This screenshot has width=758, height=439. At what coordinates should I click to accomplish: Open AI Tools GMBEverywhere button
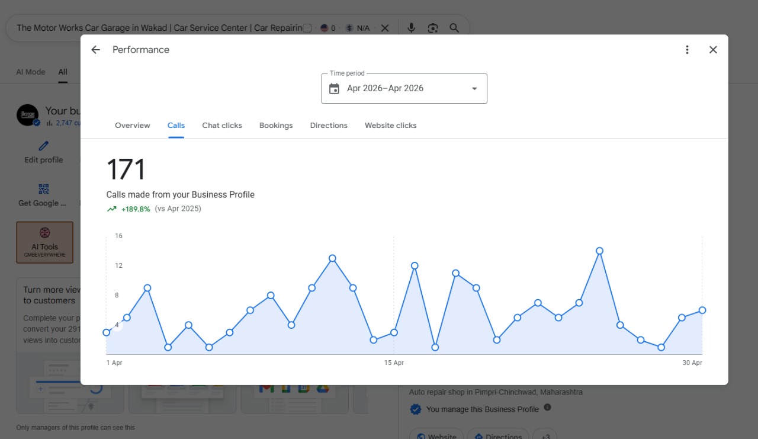point(45,242)
